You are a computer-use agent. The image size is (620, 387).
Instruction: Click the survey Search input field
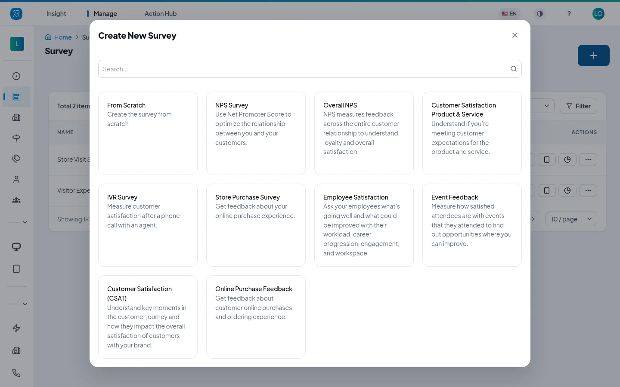[310, 69]
